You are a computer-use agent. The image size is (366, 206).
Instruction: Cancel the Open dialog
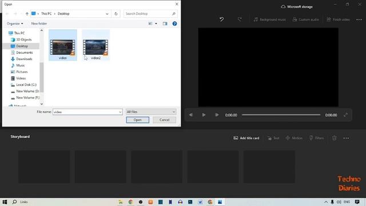click(x=164, y=120)
